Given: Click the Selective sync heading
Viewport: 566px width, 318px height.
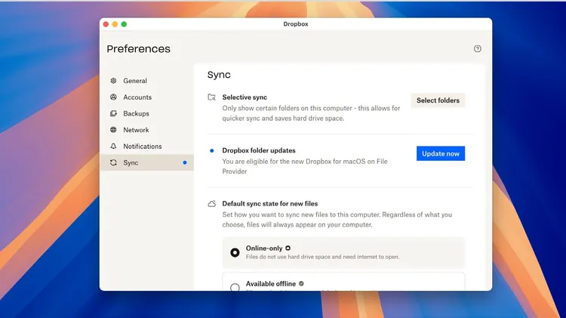Looking at the screenshot, I should (x=245, y=97).
